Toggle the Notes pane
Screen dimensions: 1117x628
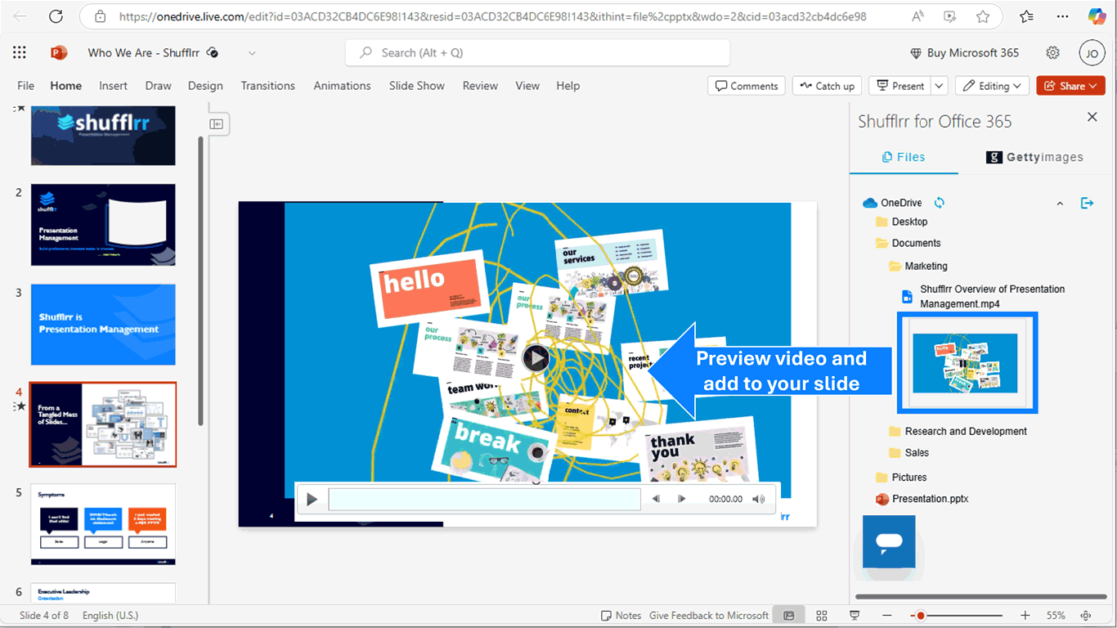point(621,616)
